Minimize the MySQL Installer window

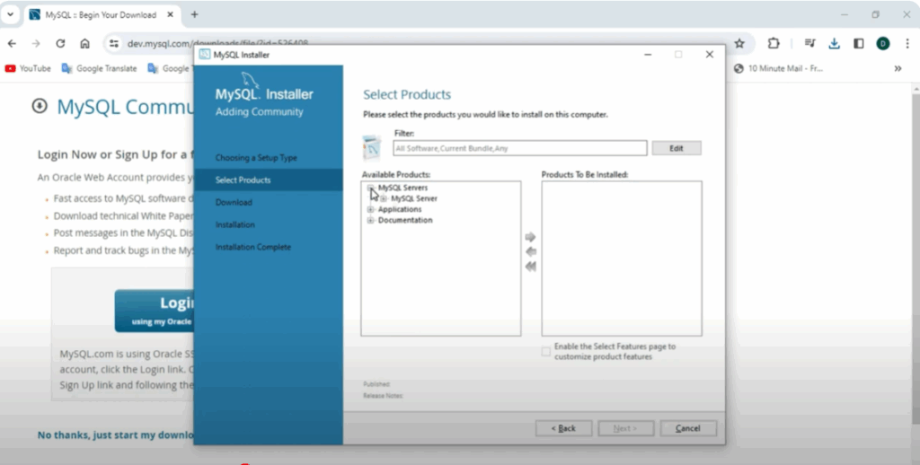pos(648,55)
